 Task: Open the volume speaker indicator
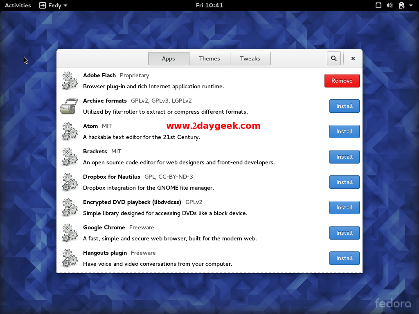point(390,5)
